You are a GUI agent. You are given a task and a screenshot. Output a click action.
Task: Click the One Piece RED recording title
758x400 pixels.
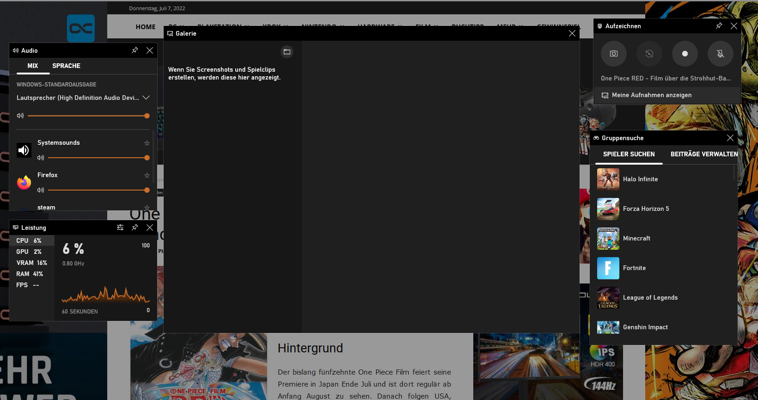pyautogui.click(x=666, y=79)
